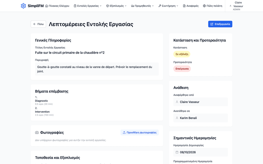Image resolution: width=263 pixels, height=164 pixels.
Task: Go back with the Πίσω button
Action: coord(38,24)
